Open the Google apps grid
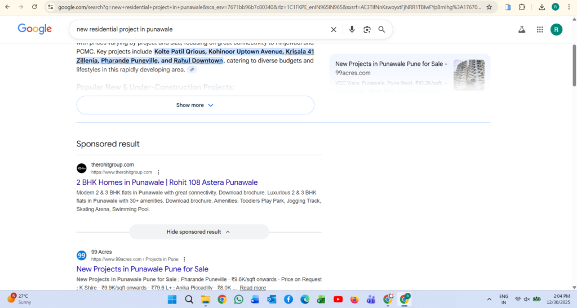Screen dimensions: 577x308 pos(540,29)
